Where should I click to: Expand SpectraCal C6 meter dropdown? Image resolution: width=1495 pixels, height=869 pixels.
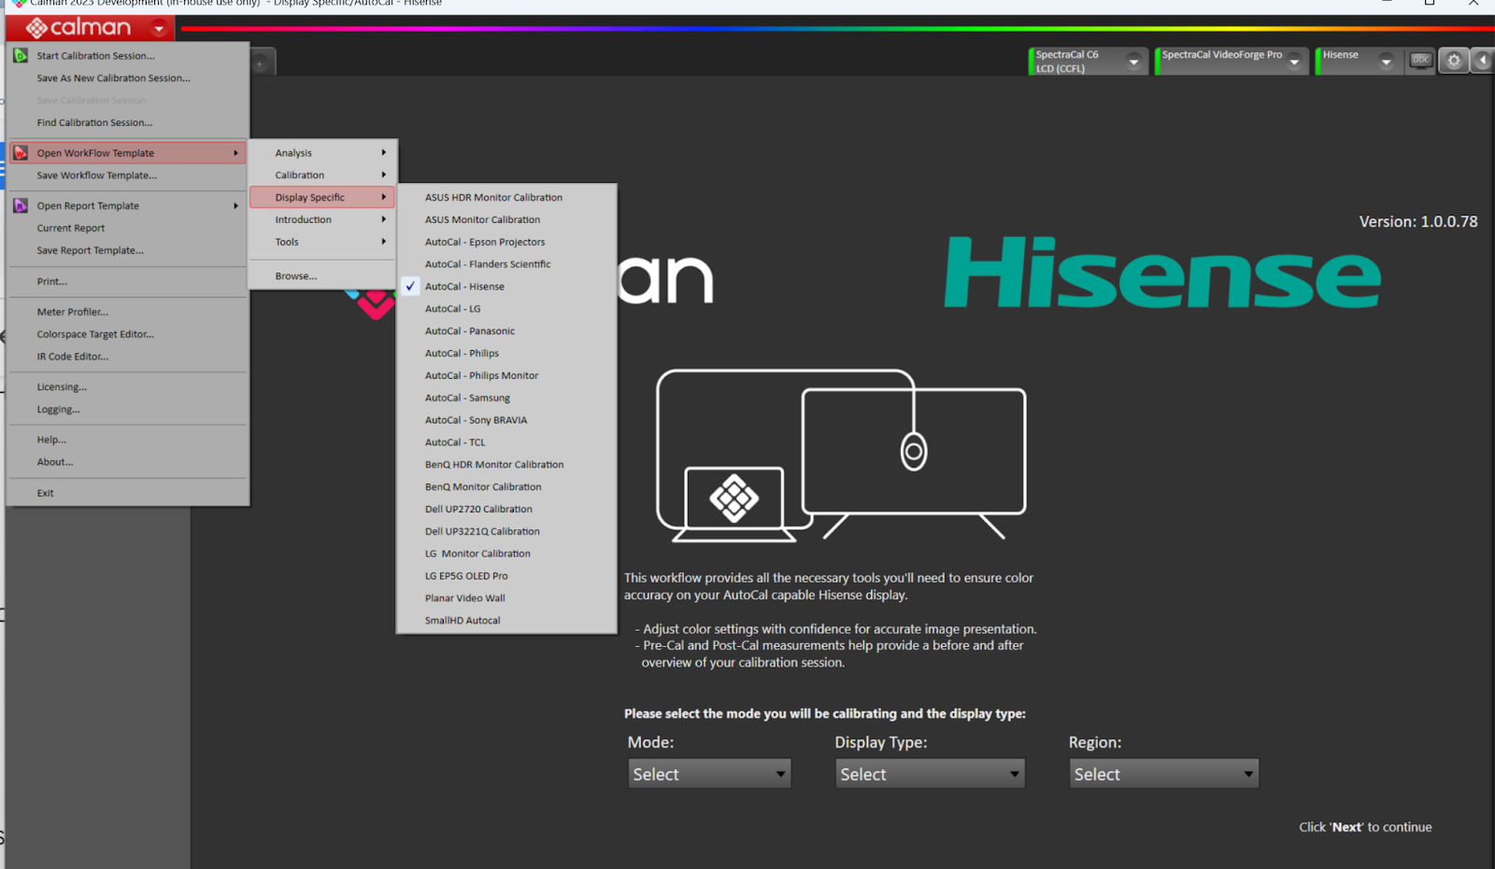click(1133, 63)
